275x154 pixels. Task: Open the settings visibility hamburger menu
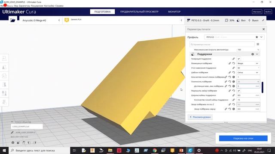click(258, 44)
